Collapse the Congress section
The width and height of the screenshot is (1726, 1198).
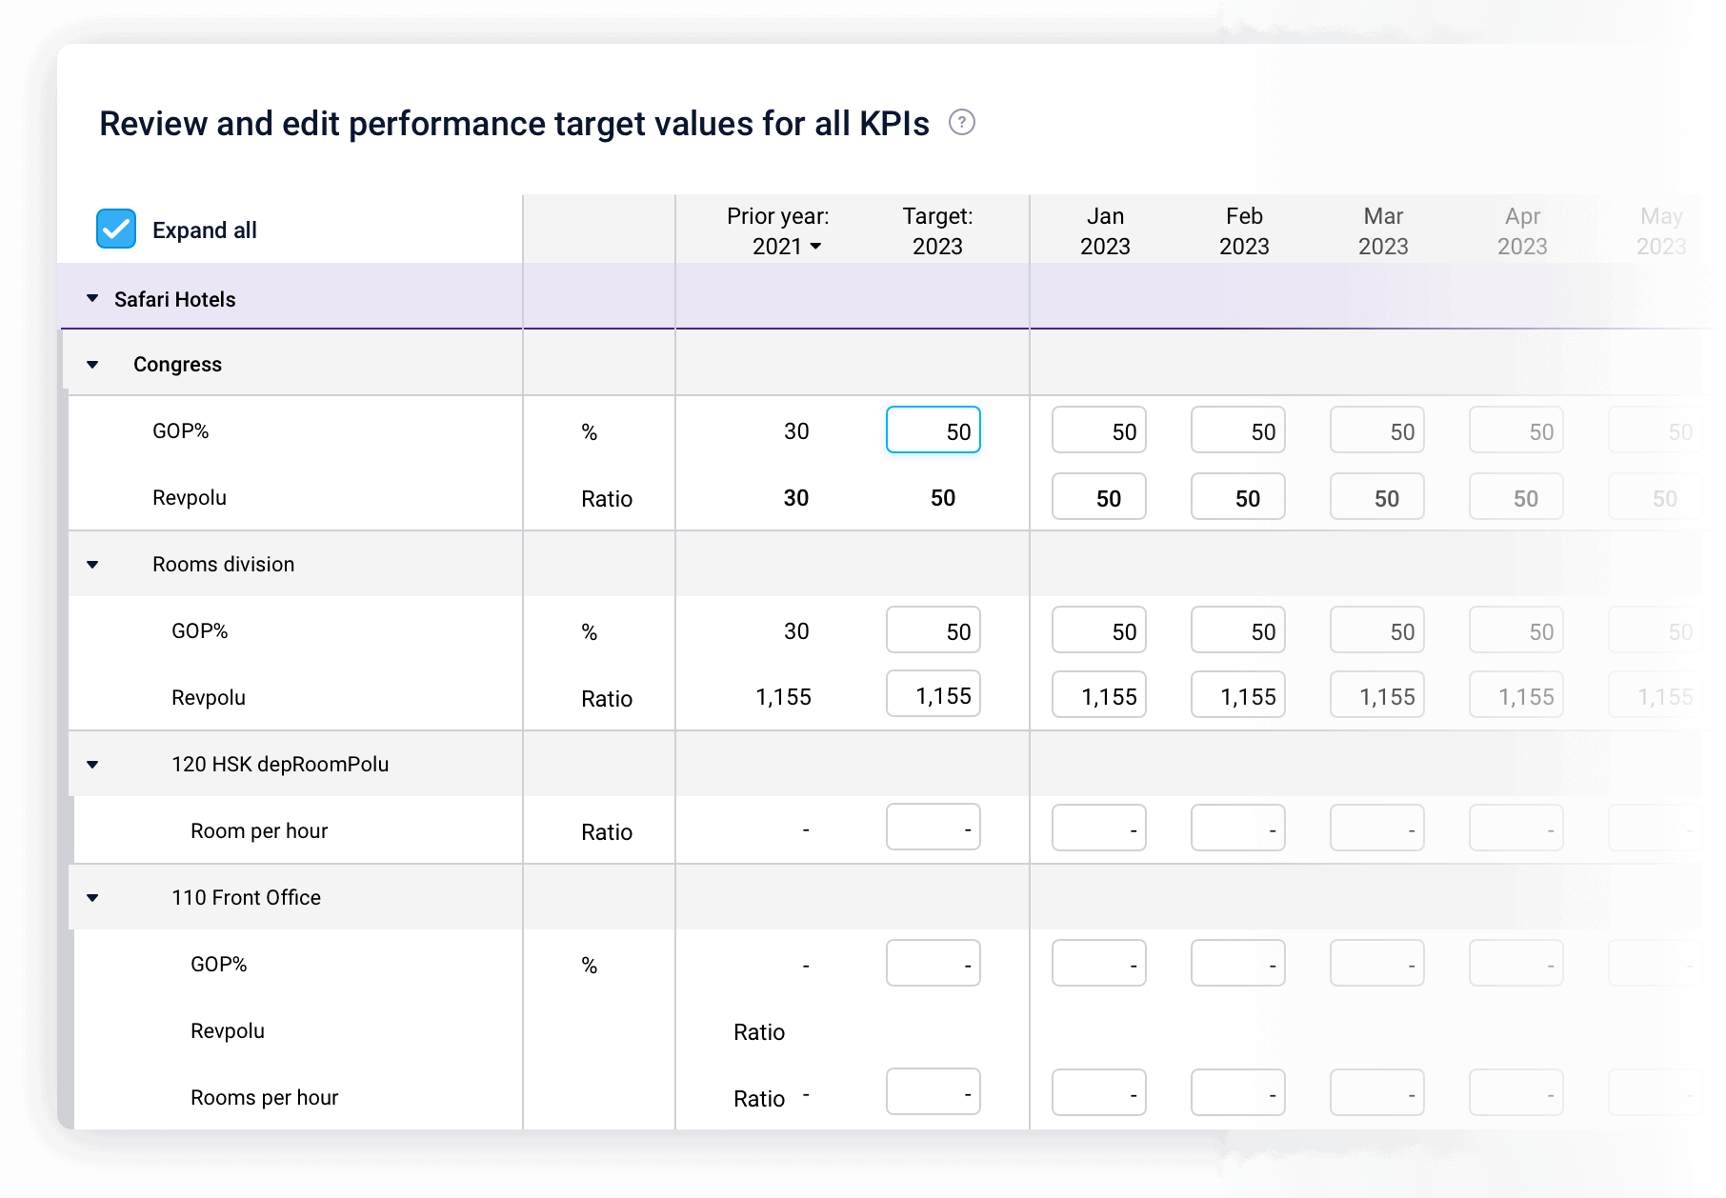pos(92,365)
